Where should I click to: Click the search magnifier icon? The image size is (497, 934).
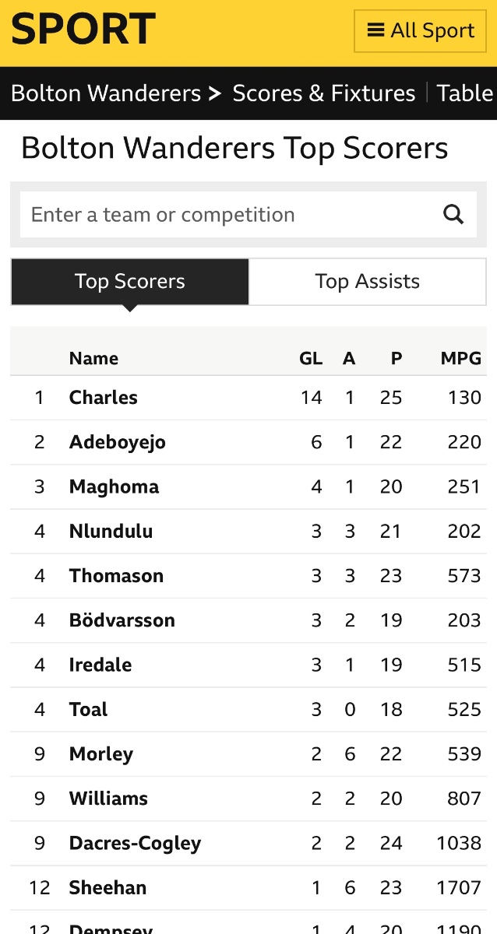[x=453, y=215]
